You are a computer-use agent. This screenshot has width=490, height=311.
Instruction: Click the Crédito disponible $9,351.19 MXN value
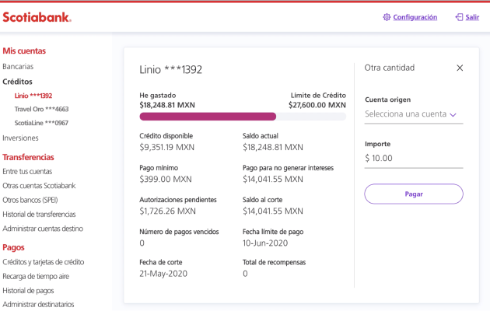(167, 147)
